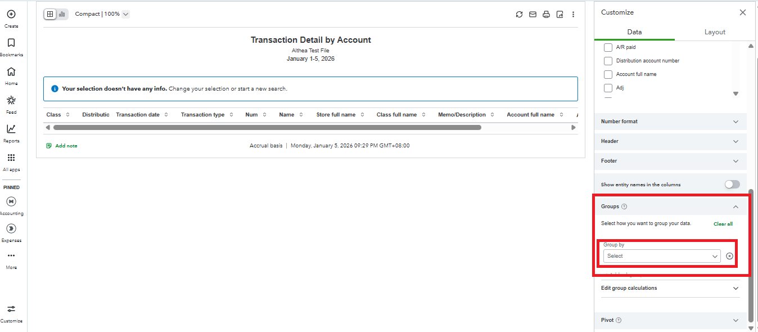The width and height of the screenshot is (758, 332).
Task: Close the Customize panel
Action: 743,12
